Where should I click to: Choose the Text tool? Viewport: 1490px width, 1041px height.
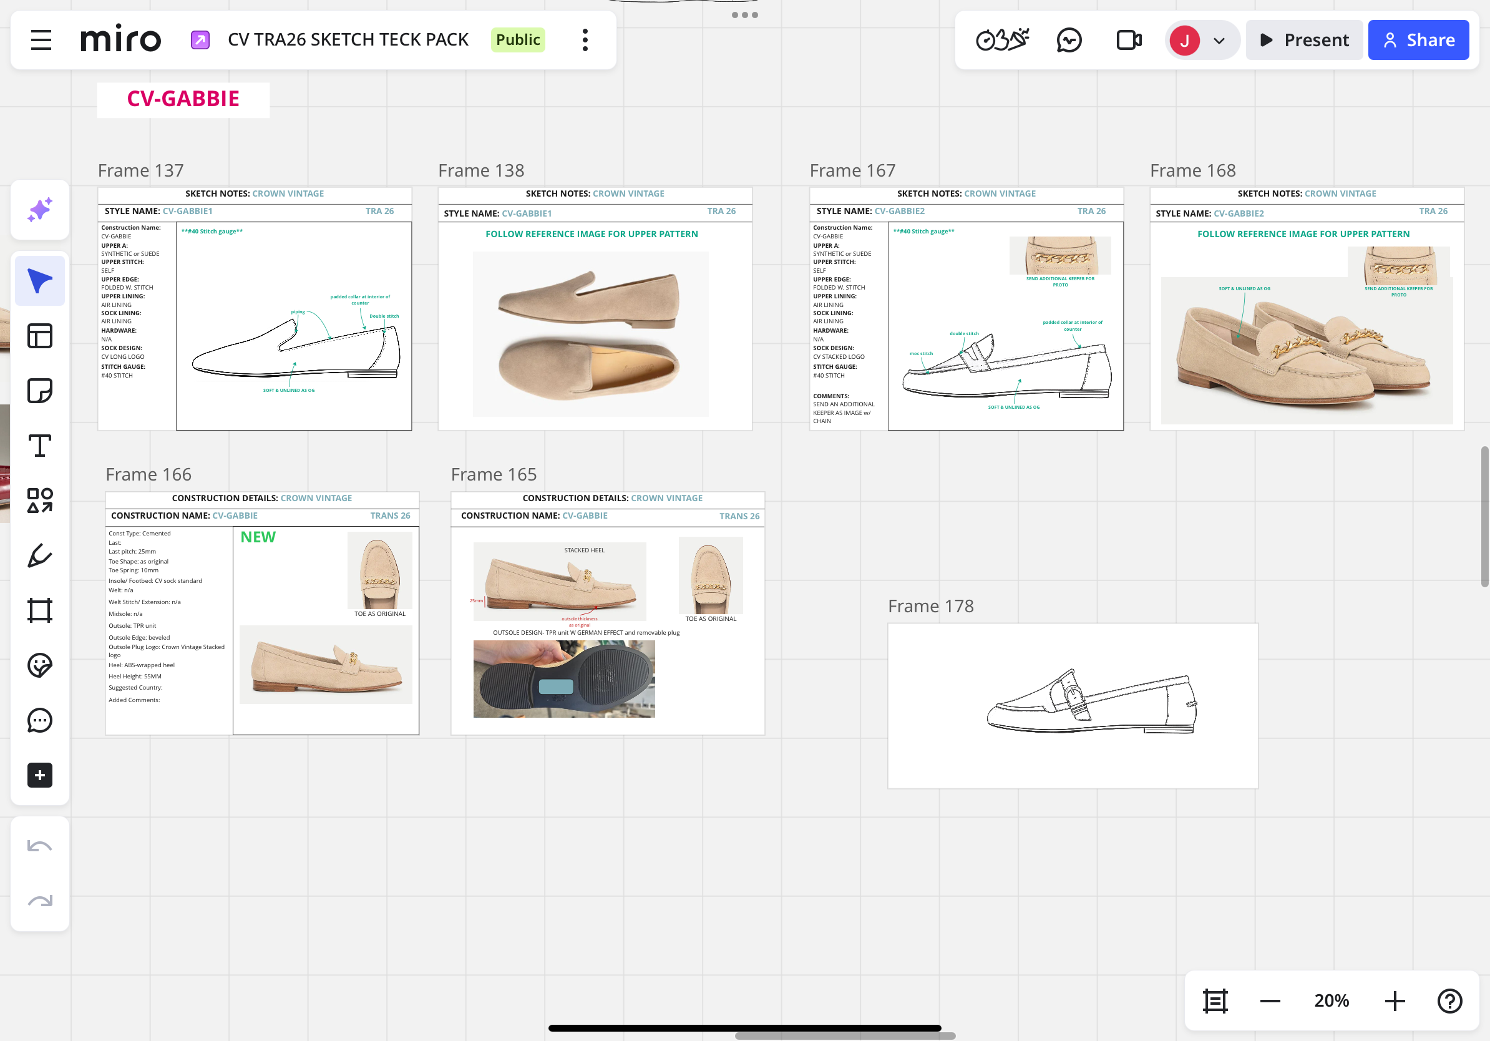click(39, 446)
